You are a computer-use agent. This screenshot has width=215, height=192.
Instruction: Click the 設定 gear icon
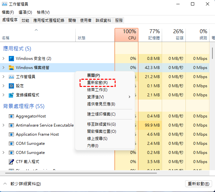[11, 86]
